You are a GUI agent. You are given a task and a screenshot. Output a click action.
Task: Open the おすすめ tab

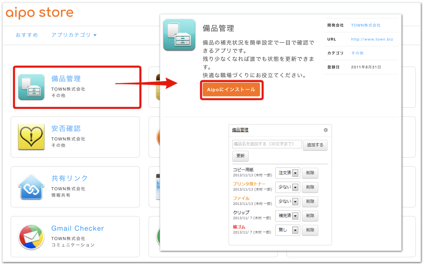point(27,35)
